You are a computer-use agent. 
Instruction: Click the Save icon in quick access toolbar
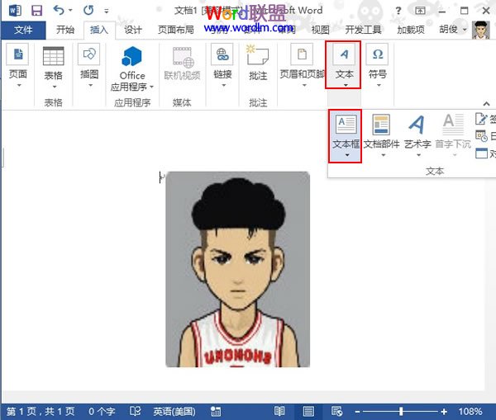(36, 11)
